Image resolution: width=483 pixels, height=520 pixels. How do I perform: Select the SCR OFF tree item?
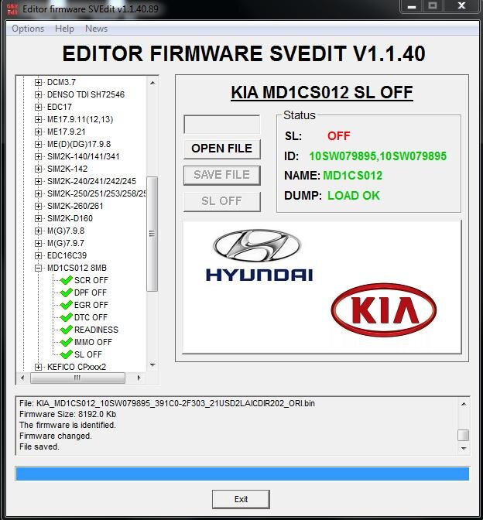91,280
